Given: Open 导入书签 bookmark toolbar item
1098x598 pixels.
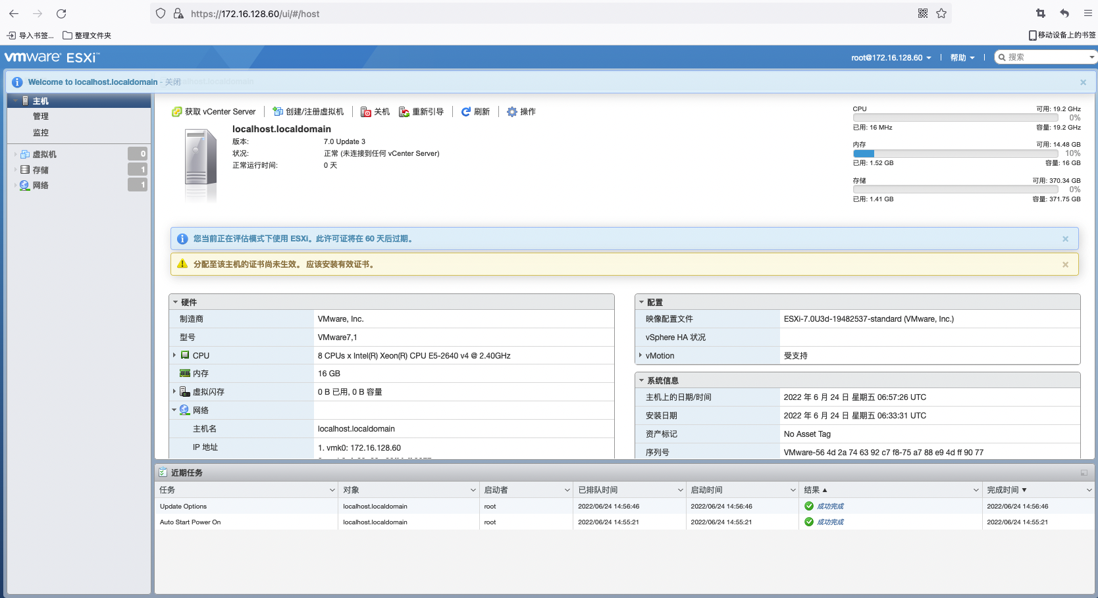Looking at the screenshot, I should point(30,36).
